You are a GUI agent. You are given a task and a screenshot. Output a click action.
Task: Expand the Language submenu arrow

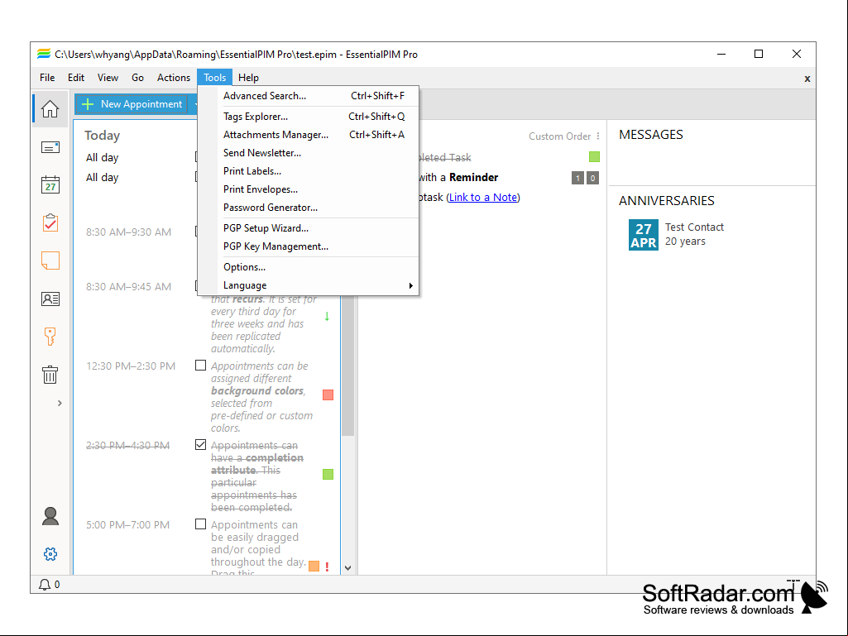pyautogui.click(x=410, y=285)
